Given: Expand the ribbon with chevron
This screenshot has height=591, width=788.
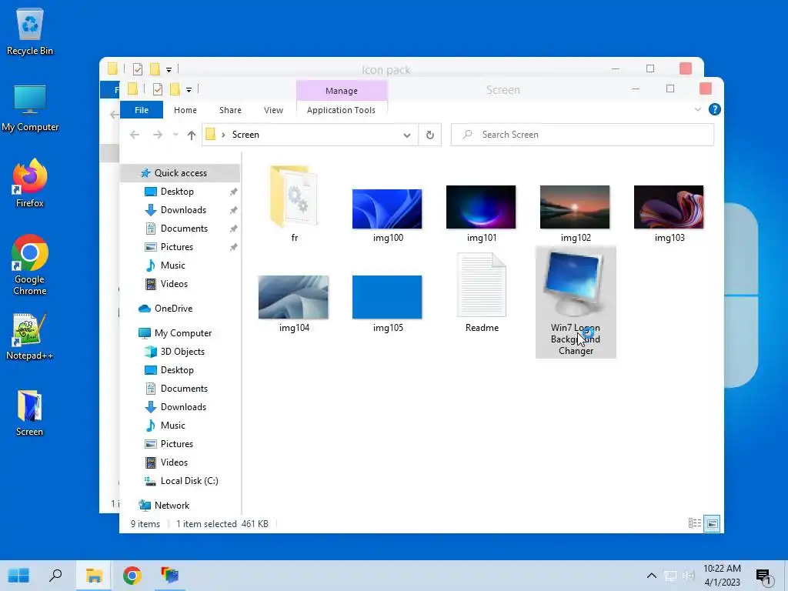Looking at the screenshot, I should tap(697, 109).
